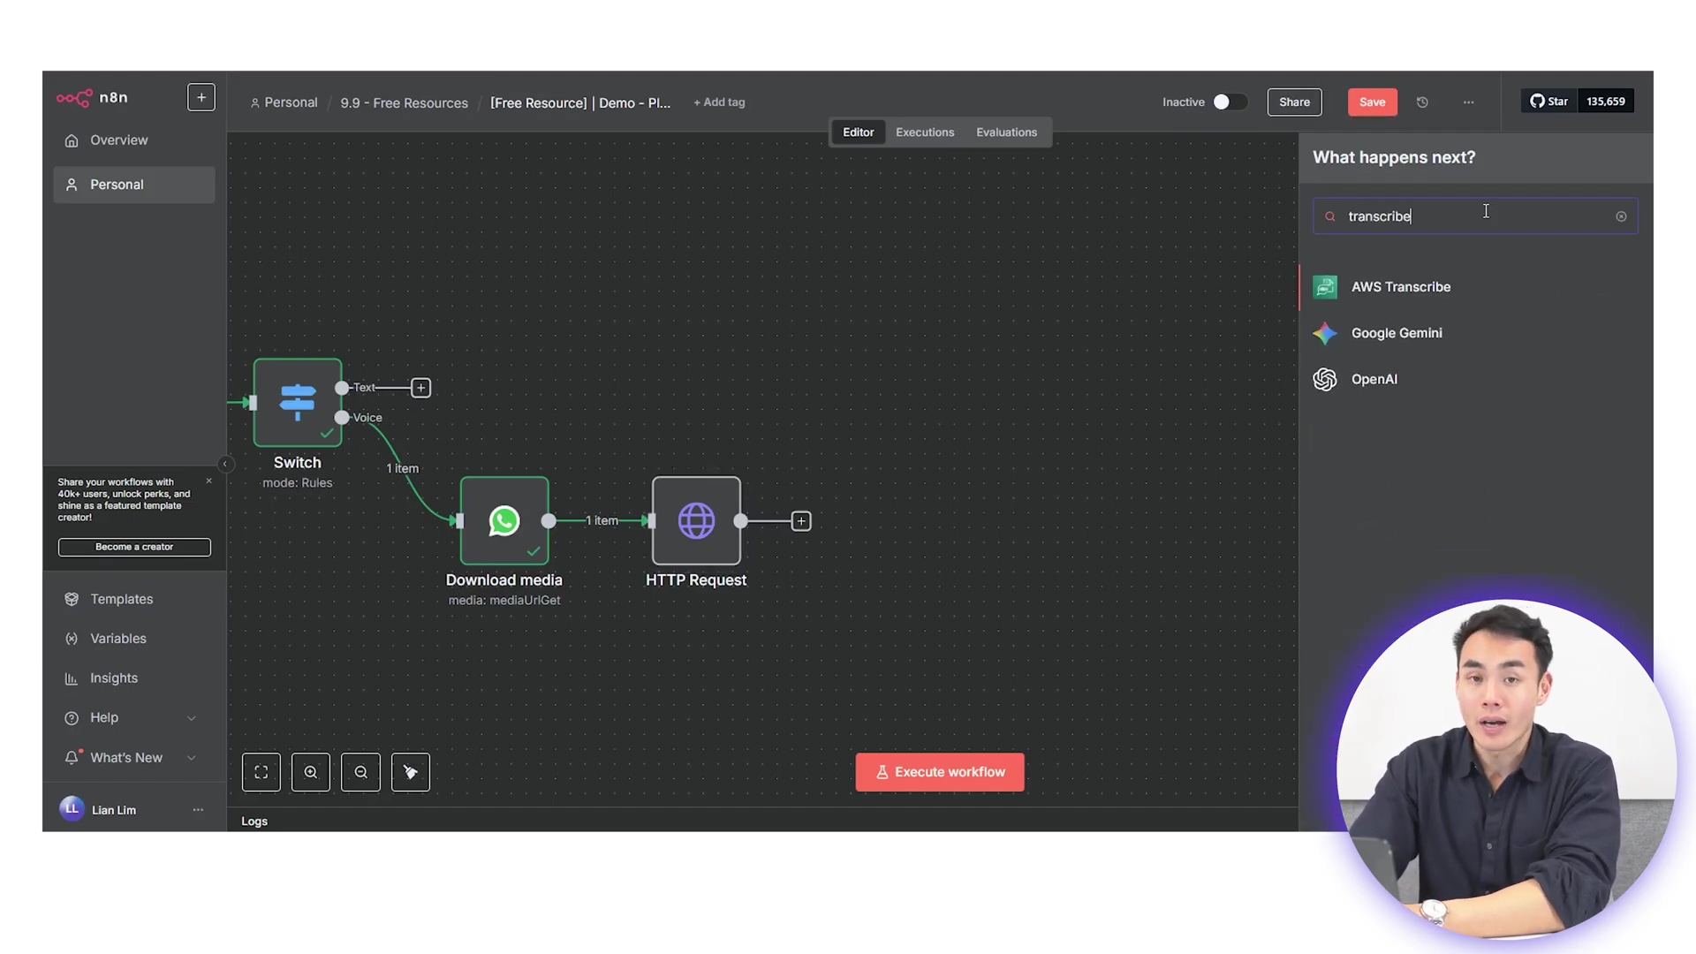Click the zoom in magnifier icon

click(x=311, y=772)
